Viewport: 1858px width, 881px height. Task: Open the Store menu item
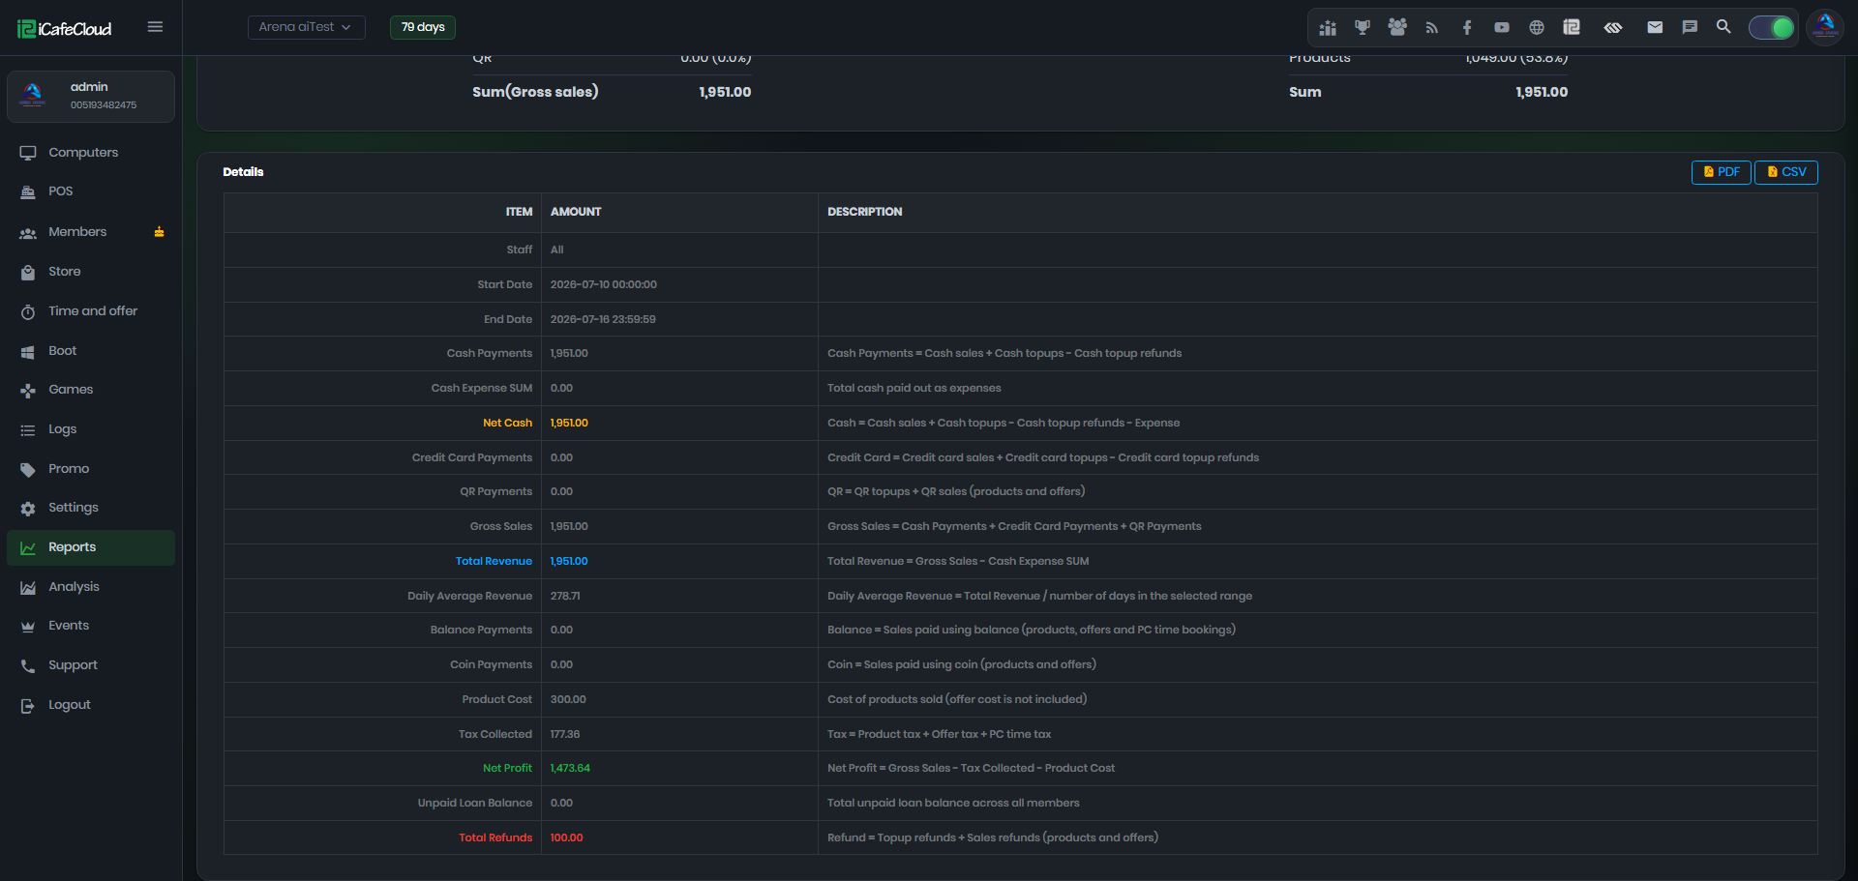(91, 272)
